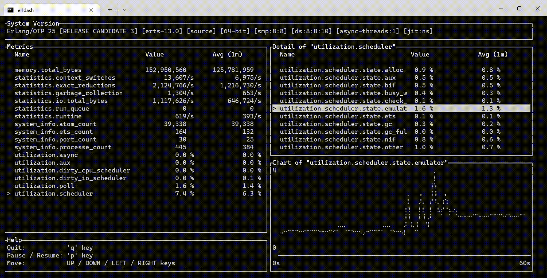The image size is (547, 278).
Task: Select the utilization.scheduler metric row
Action: tap(53, 194)
